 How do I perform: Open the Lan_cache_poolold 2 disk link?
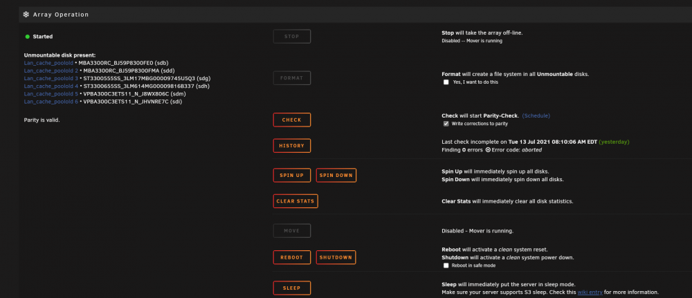click(51, 71)
